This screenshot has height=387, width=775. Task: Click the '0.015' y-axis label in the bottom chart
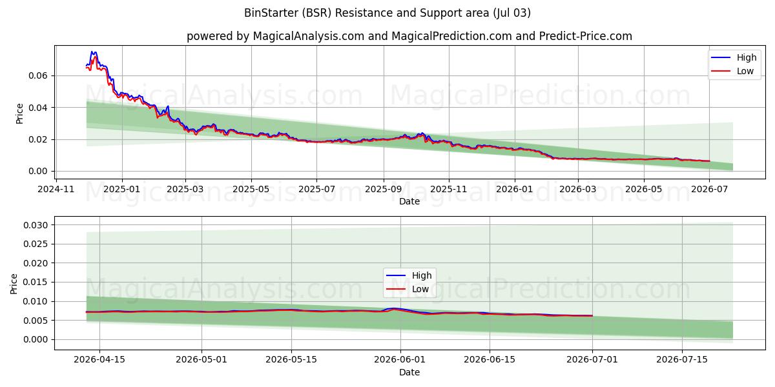coord(37,282)
